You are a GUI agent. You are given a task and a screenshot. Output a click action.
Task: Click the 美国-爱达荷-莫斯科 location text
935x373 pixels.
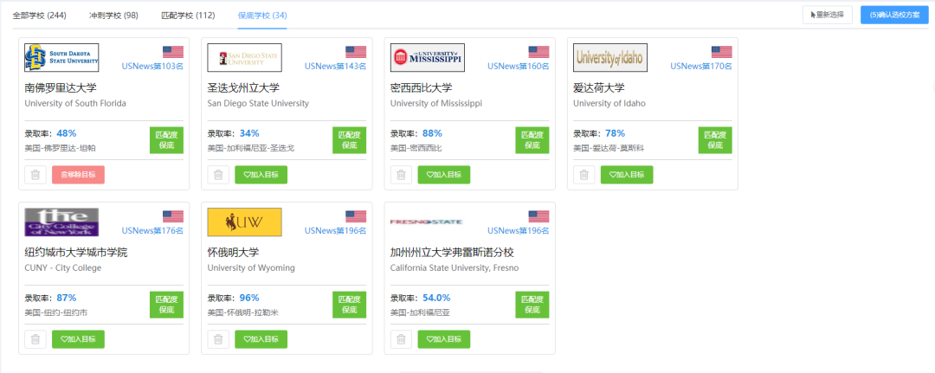pyautogui.click(x=609, y=148)
